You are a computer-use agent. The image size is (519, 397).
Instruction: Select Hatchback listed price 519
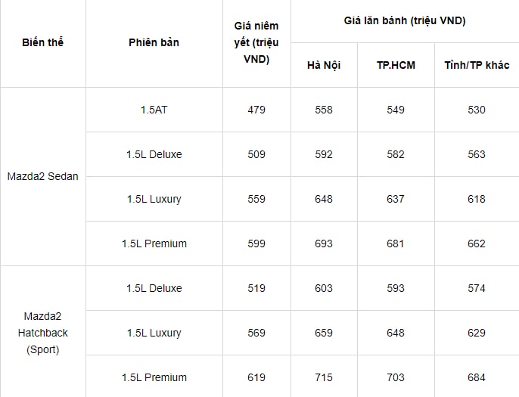256,289
